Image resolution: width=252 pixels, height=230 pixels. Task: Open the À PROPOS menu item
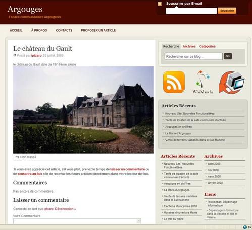(39, 30)
